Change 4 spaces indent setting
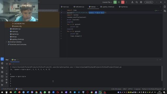167x94 pixels. point(138,89)
